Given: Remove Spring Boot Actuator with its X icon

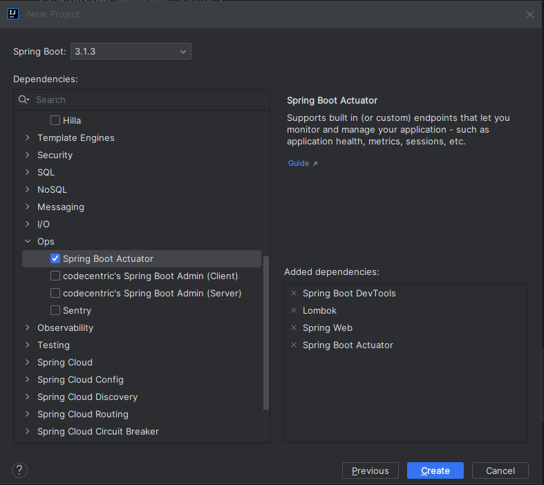Looking at the screenshot, I should pyautogui.click(x=294, y=345).
